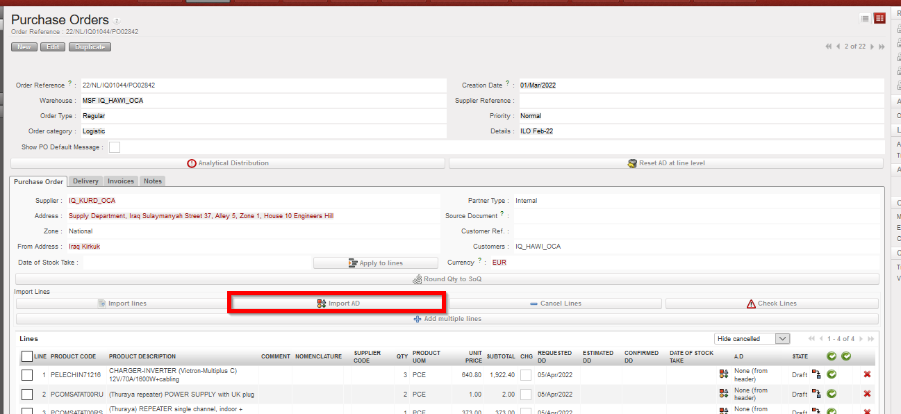Check the select-all lines header checkbox

tap(27, 356)
